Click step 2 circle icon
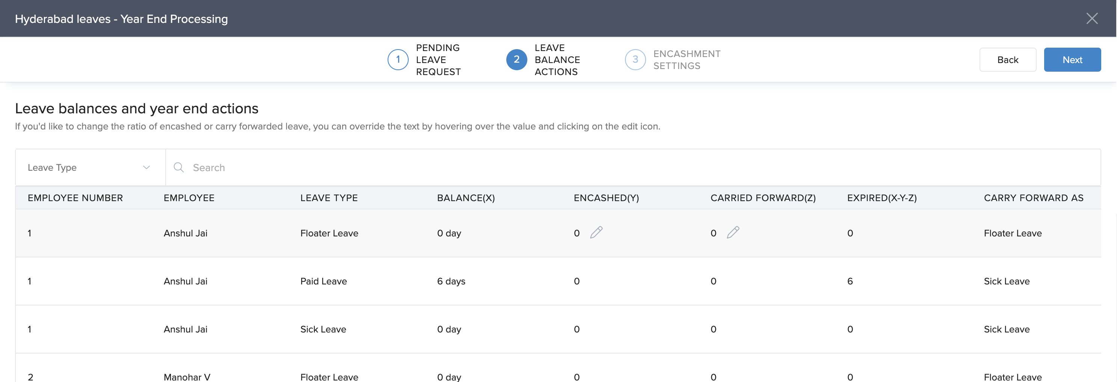 click(516, 60)
